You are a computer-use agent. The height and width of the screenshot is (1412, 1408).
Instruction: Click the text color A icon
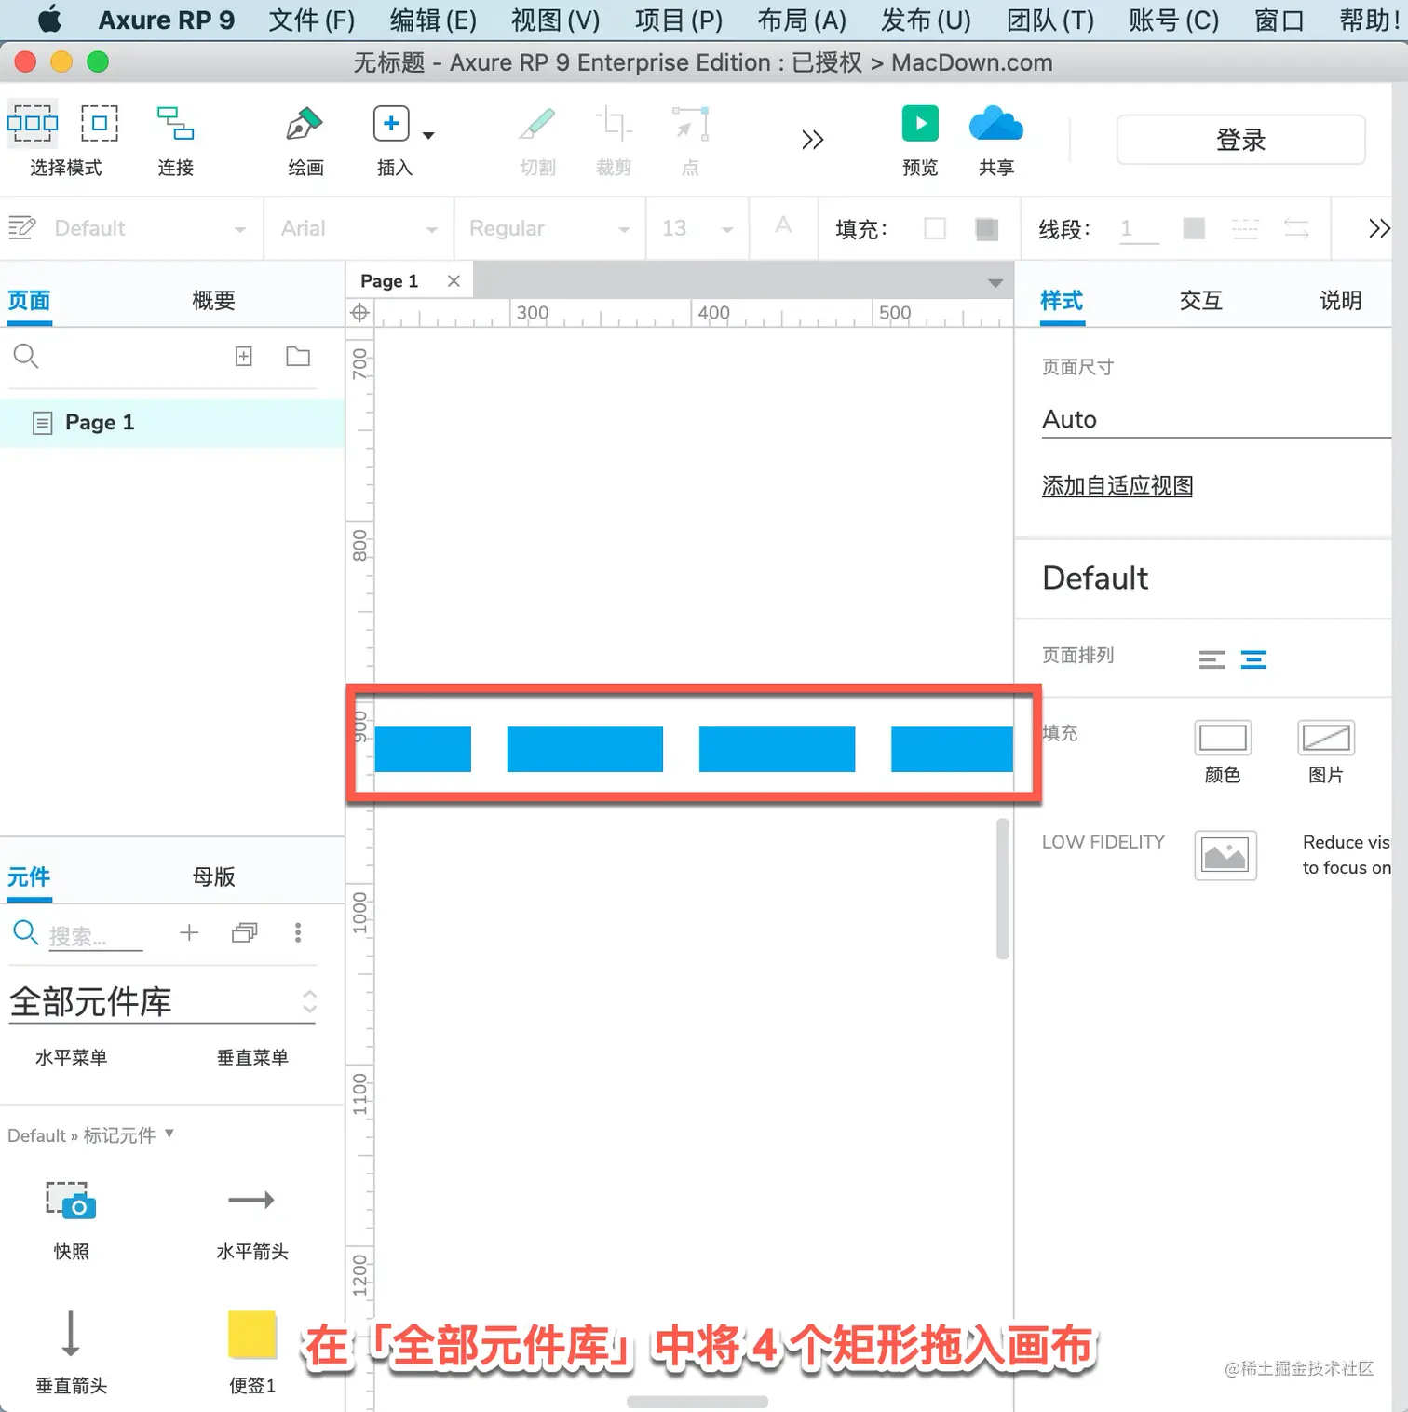tap(783, 224)
